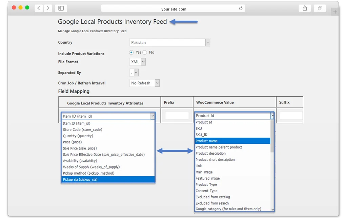Choose Availability (availability) option
Screen dimensions: 347x218
(x=108, y=161)
